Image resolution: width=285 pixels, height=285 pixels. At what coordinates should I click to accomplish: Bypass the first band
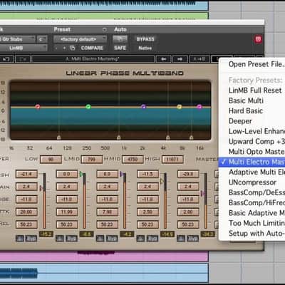(31, 238)
